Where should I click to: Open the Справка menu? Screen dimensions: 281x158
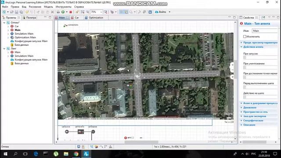point(79,7)
